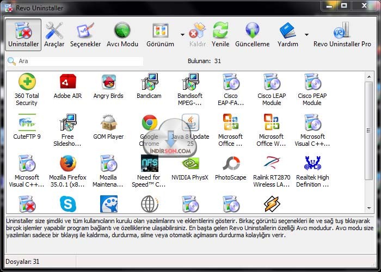The width and height of the screenshot is (381, 272).
Task: Open Yardım help book
Action: pos(288,35)
